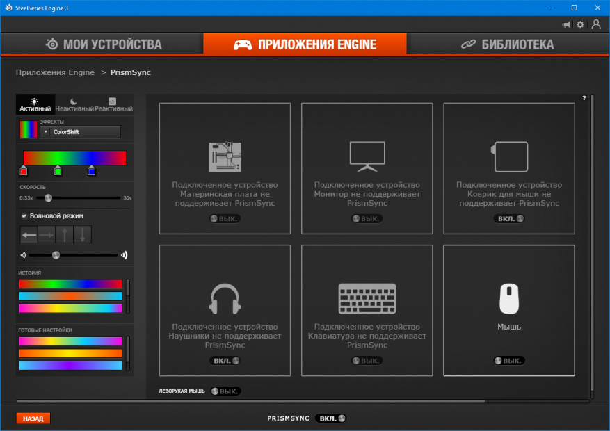
Task: Select the red gradient color stop
Action: click(24, 170)
